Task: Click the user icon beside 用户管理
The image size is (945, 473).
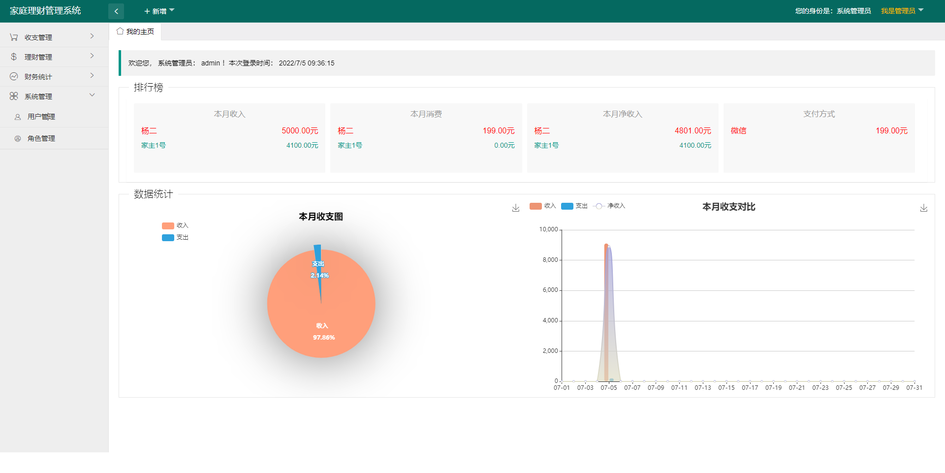Action: (18, 117)
